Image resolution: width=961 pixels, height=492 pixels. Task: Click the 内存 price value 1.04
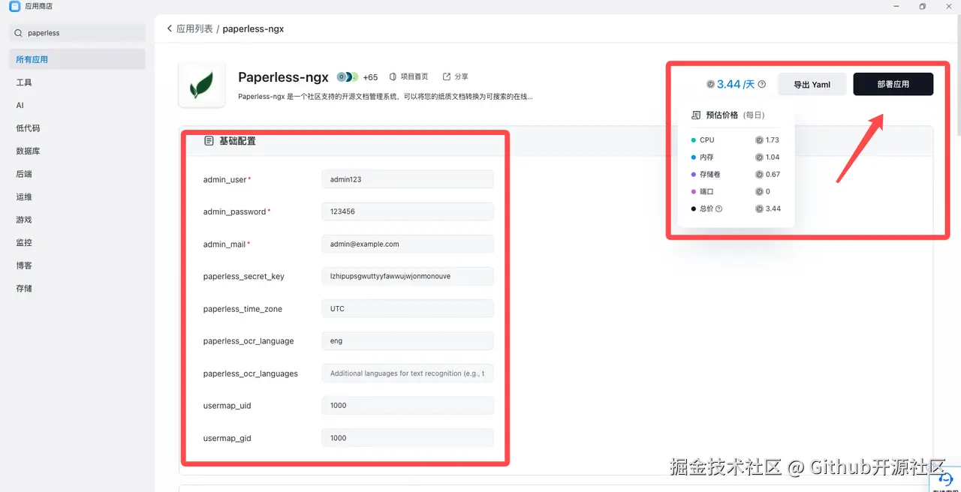773,157
